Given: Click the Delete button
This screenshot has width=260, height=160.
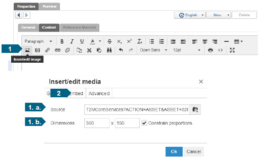Looking at the screenshot, I should coord(244,15).
